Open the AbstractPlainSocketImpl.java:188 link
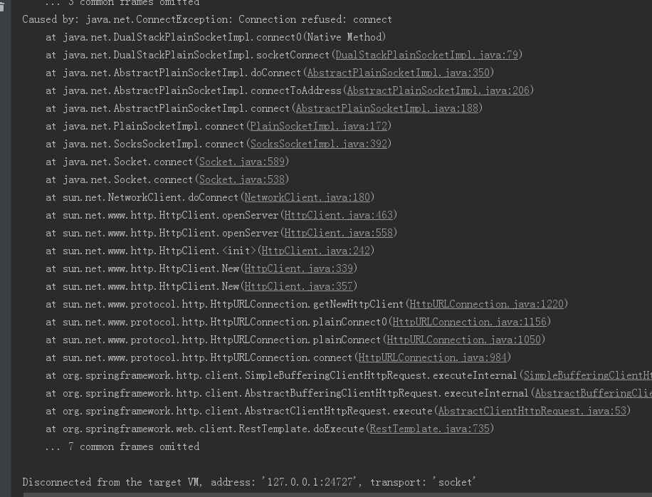Image resolution: width=652 pixels, height=497 pixels. coord(387,108)
